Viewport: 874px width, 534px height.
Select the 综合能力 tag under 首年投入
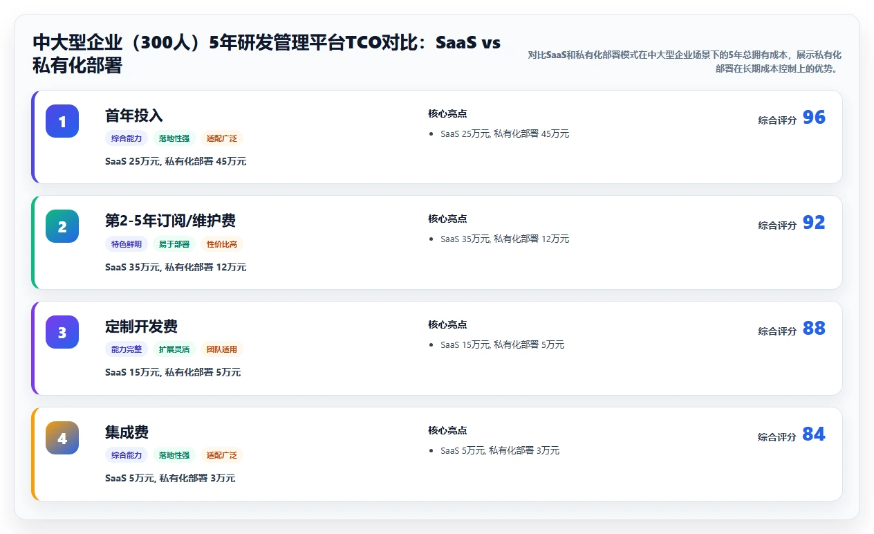(x=127, y=138)
